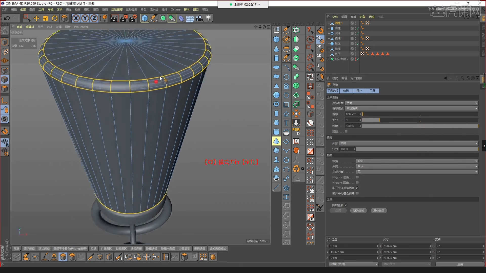The height and width of the screenshot is (273, 486).
Task: Click the cone primitive icon highlighted in yellow
Action: point(276,141)
